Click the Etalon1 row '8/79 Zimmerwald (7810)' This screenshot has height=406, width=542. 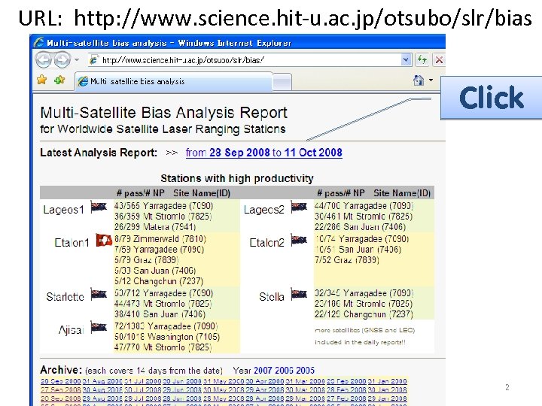click(160, 239)
